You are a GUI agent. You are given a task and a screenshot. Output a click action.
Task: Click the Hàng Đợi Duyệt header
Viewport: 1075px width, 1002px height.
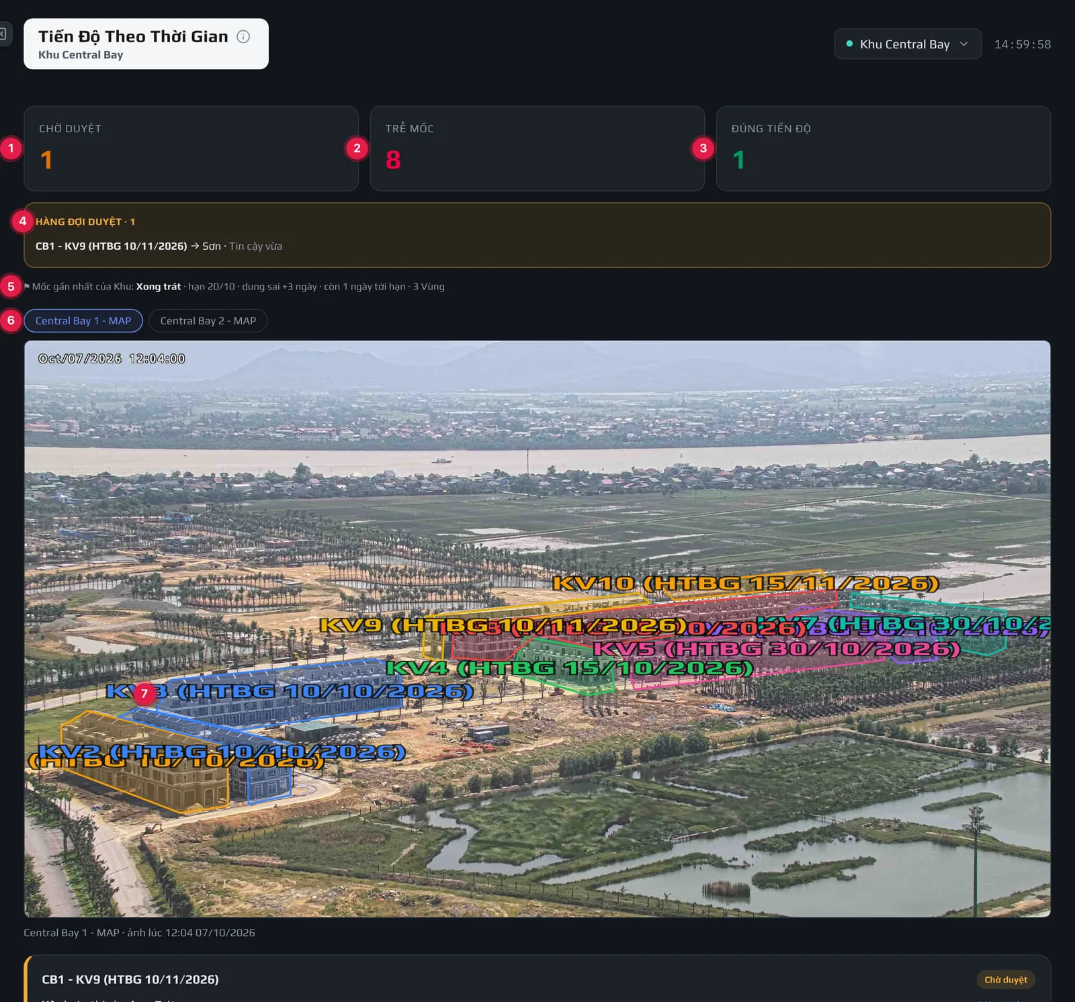pos(85,222)
